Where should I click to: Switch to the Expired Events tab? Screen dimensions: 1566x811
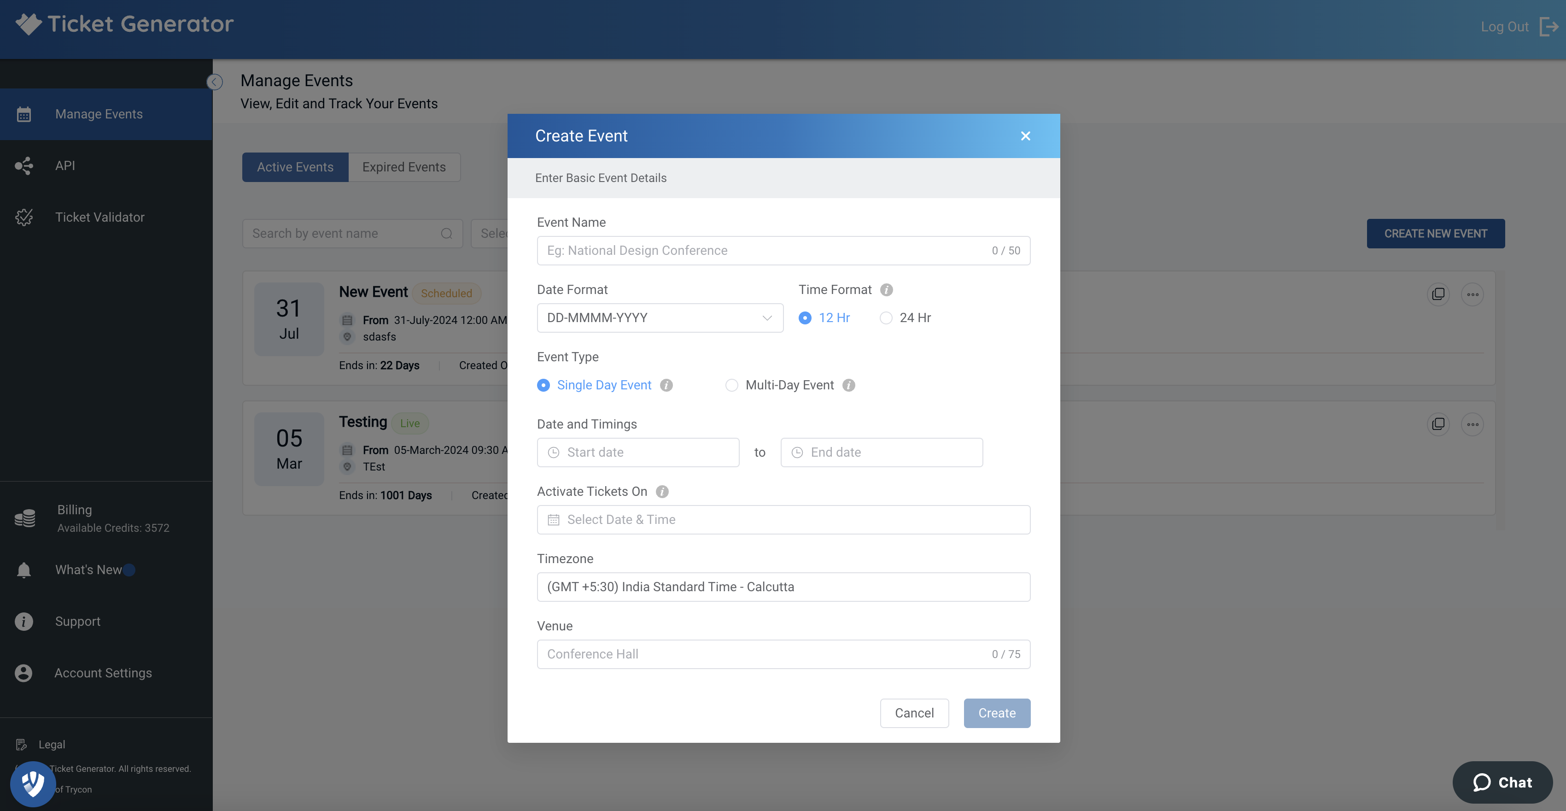point(403,167)
